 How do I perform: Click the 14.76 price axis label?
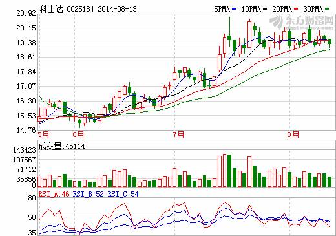(26, 130)
